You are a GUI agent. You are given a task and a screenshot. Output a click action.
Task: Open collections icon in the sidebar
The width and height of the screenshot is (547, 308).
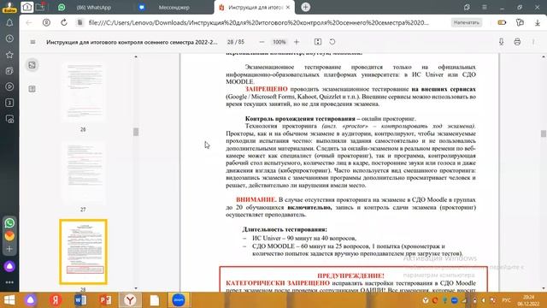[x=9, y=71]
